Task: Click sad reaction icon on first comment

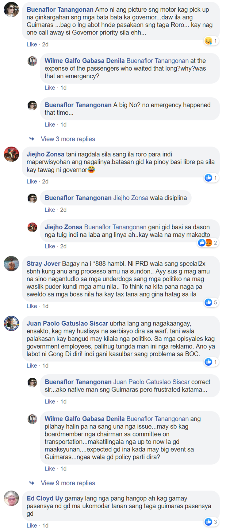Action: coord(209,41)
